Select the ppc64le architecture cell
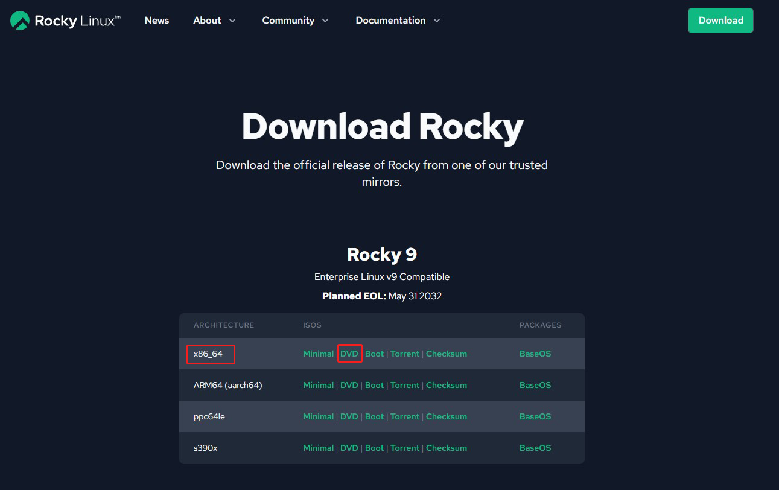779x490 pixels. 209,416
